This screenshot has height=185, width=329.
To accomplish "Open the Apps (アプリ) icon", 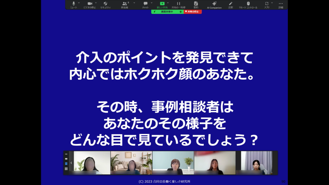I will click(x=267, y=4).
